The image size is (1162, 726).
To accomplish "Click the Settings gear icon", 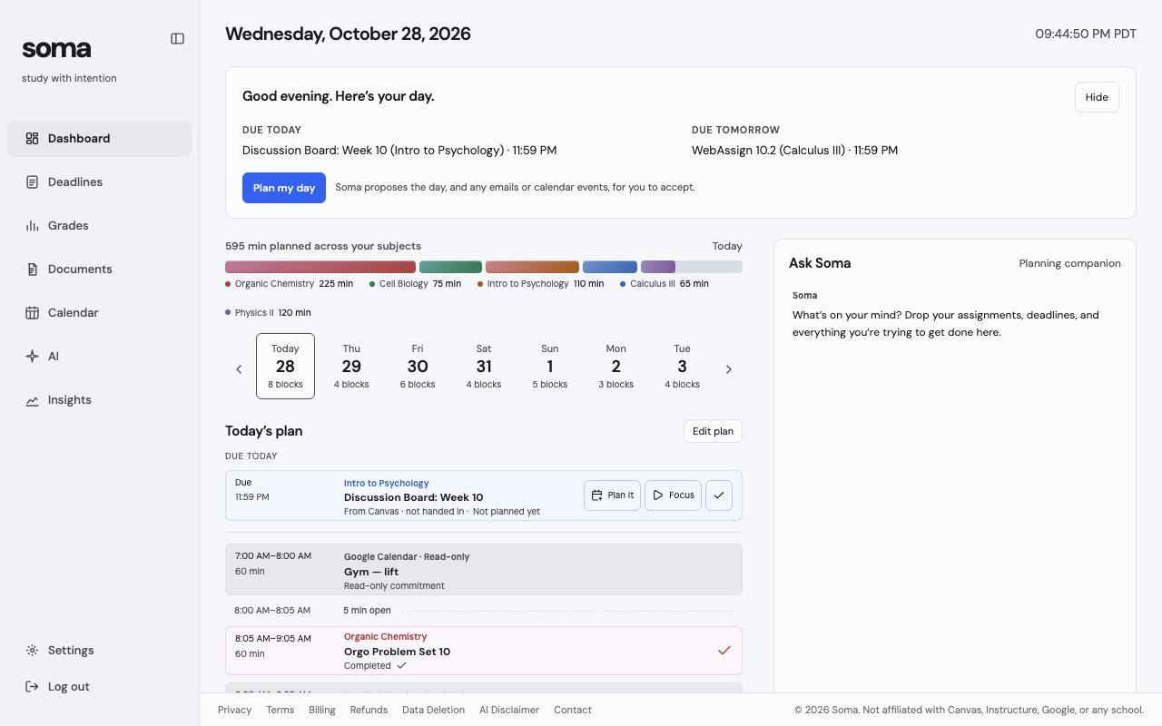I will pyautogui.click(x=32, y=651).
